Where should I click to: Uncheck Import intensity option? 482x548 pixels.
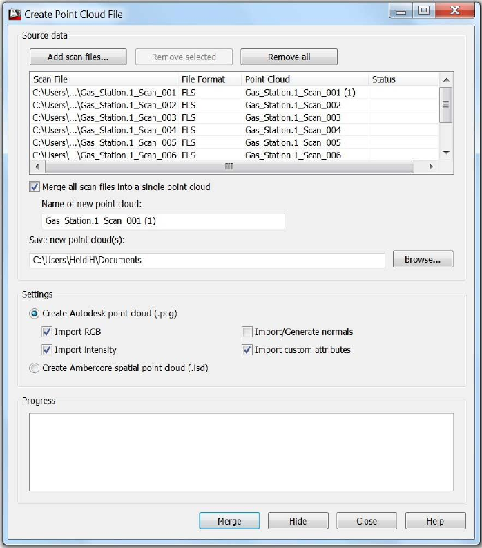47,350
